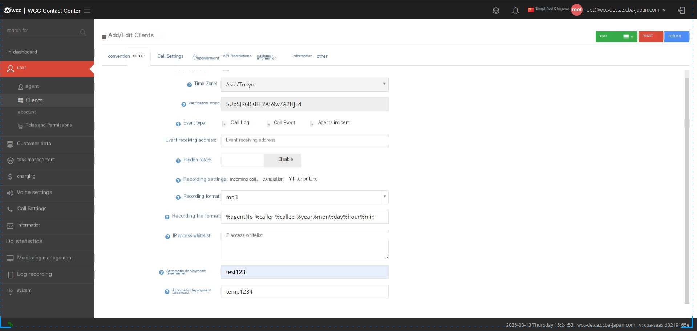Click the Monitoring management monitor icon
Screen dimensions: 697x331
tap(10, 258)
